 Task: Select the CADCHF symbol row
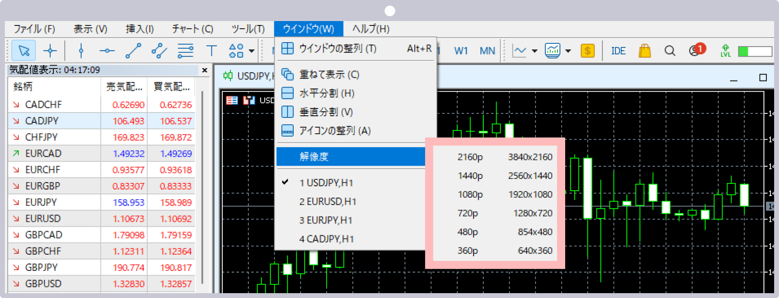102,104
